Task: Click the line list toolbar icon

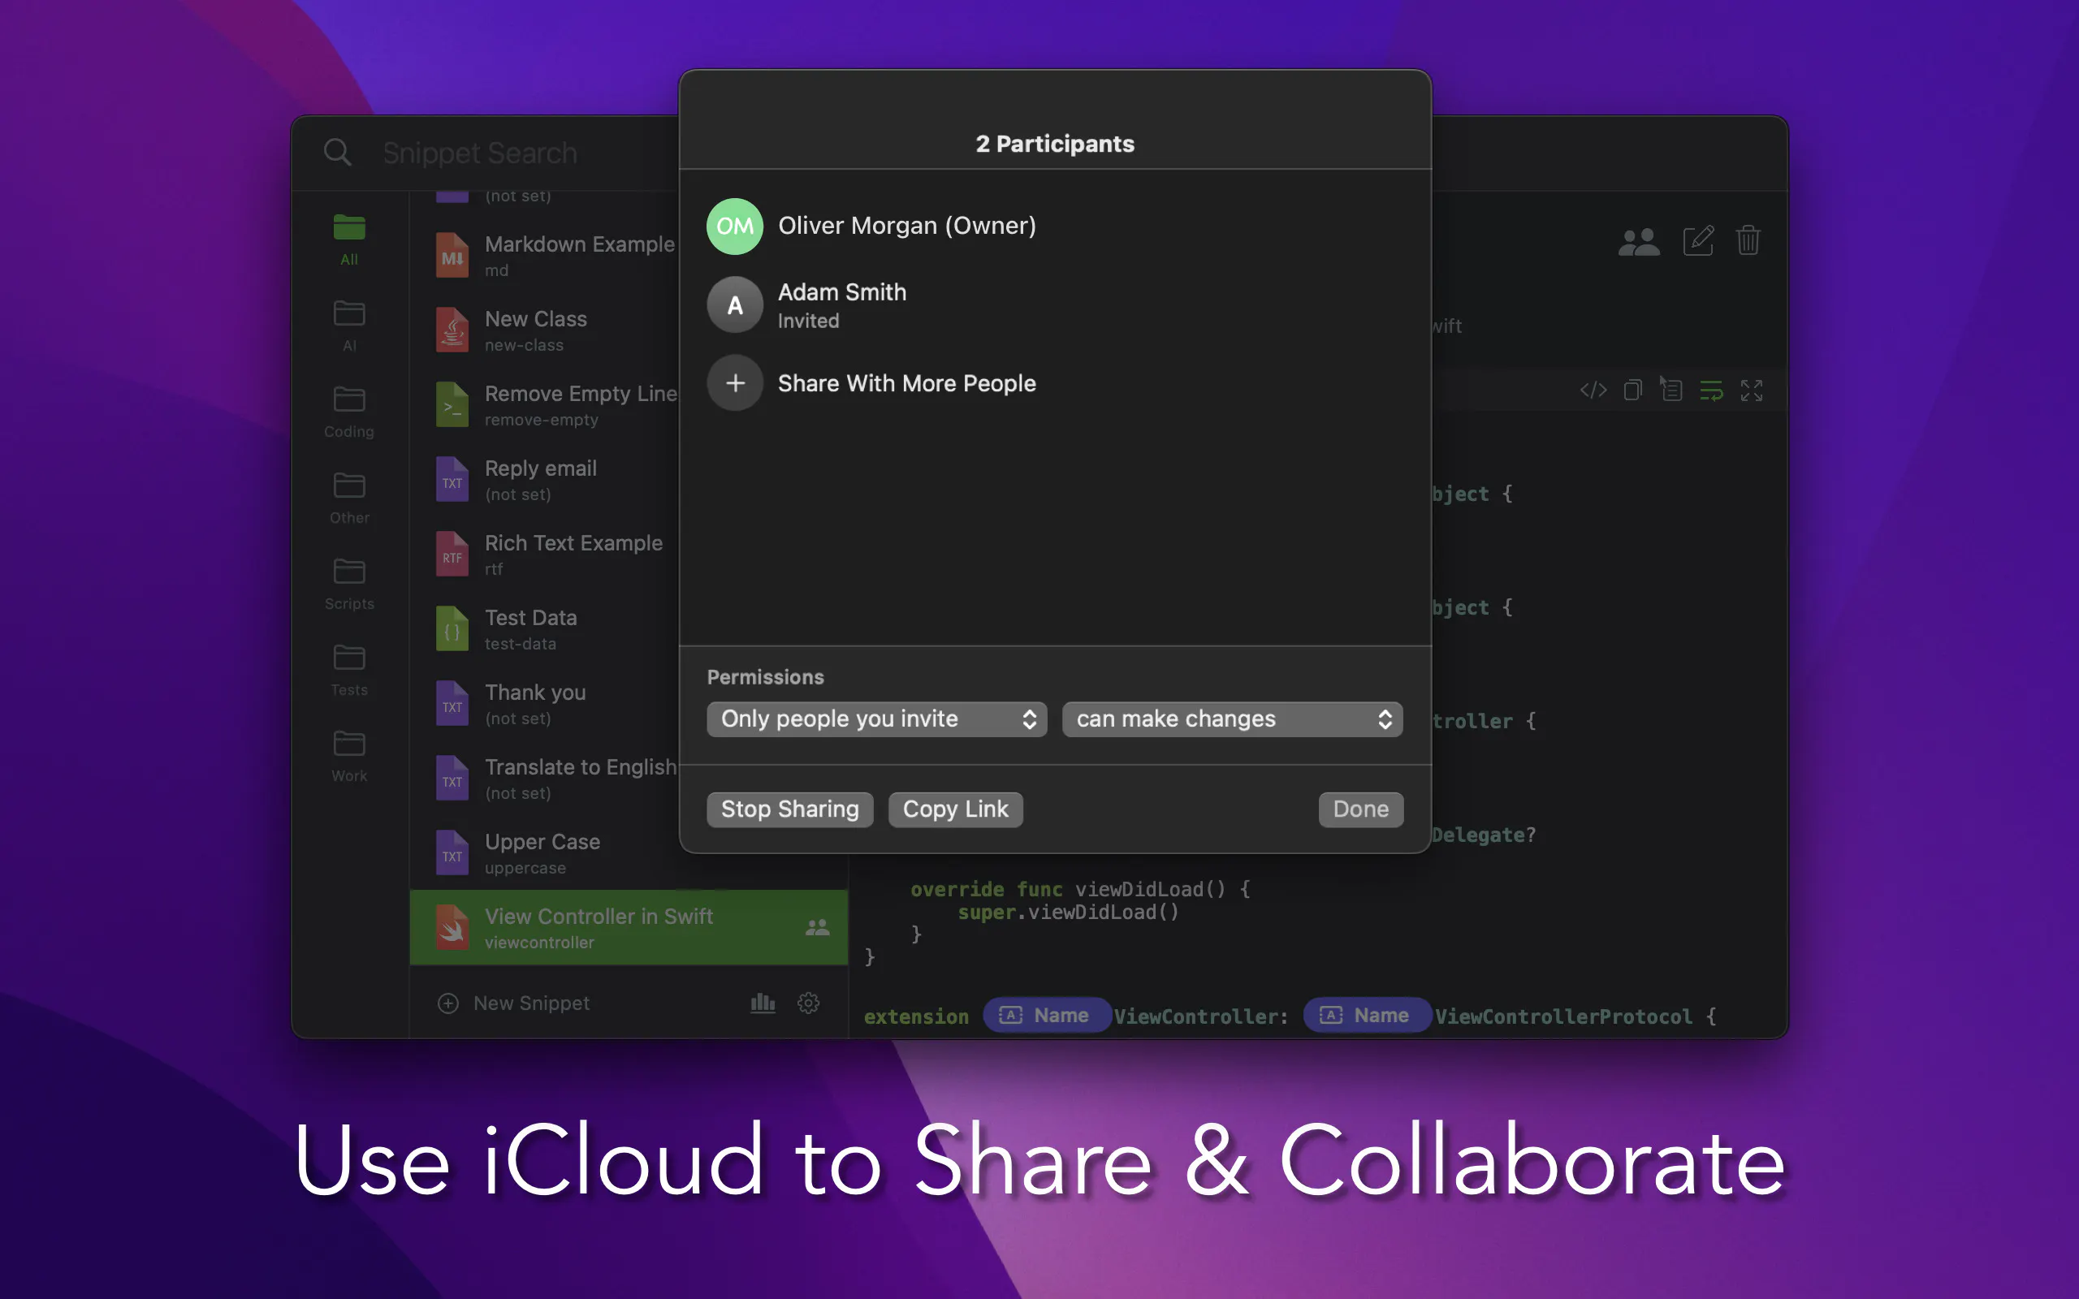Action: [x=1672, y=390]
